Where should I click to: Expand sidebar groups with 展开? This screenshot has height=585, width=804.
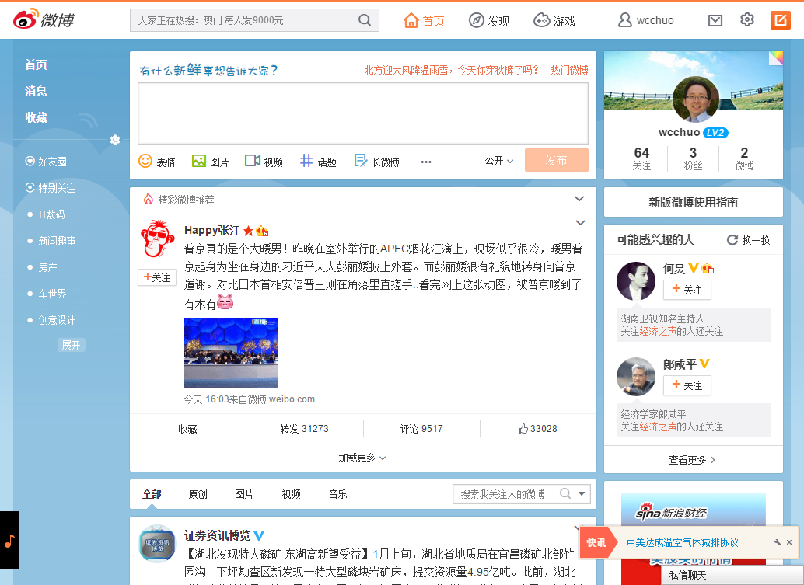pyautogui.click(x=72, y=345)
